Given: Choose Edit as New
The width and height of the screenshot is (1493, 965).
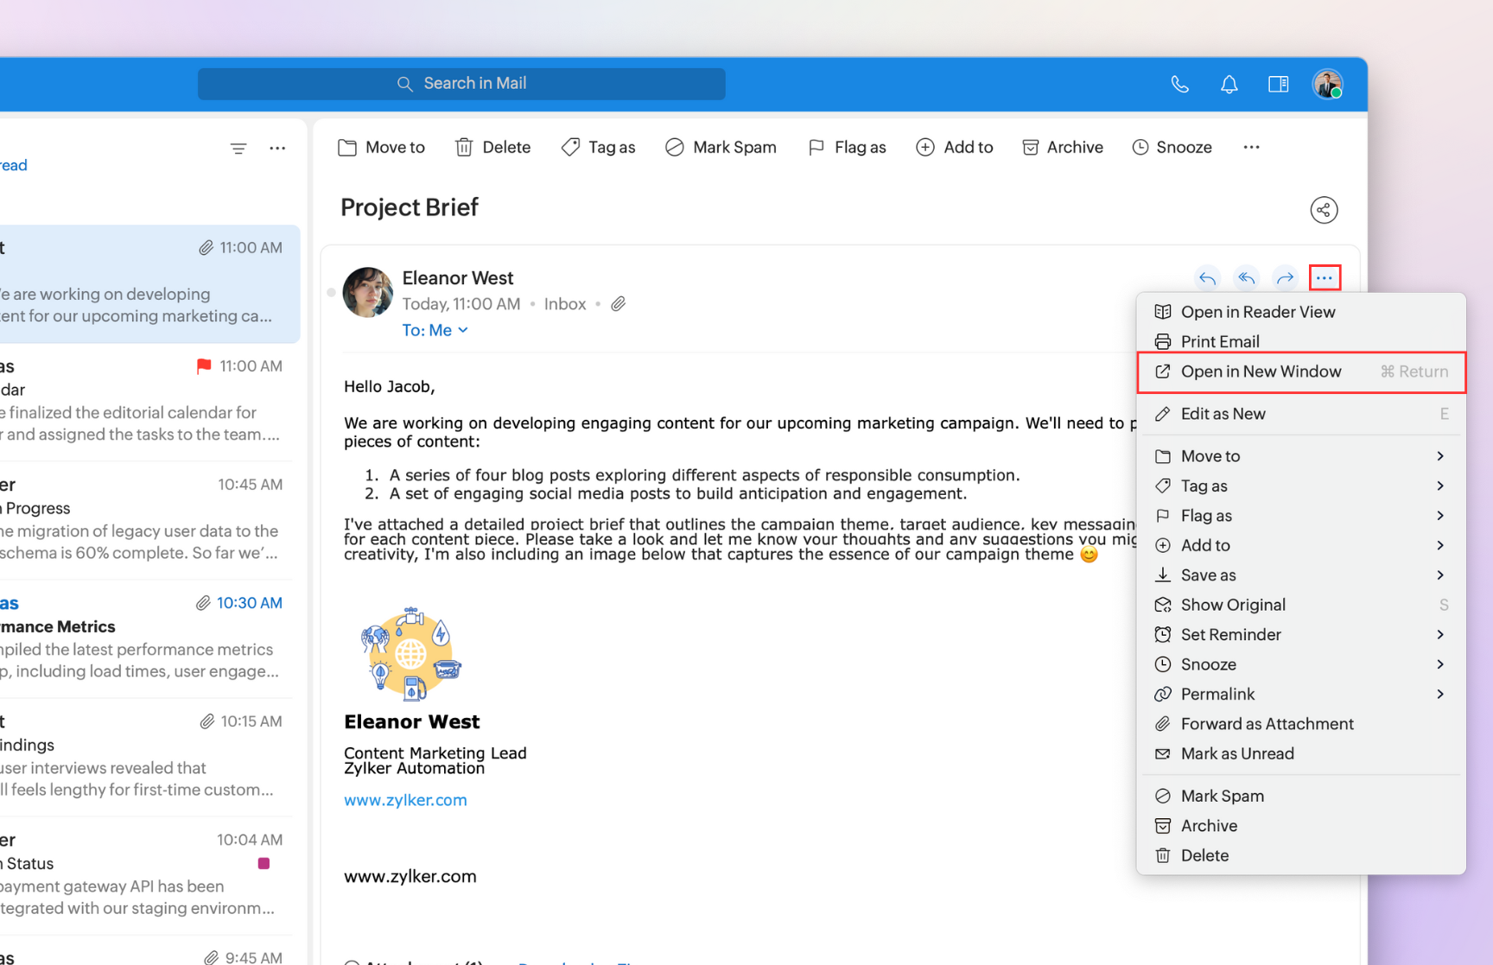Looking at the screenshot, I should (x=1301, y=414).
